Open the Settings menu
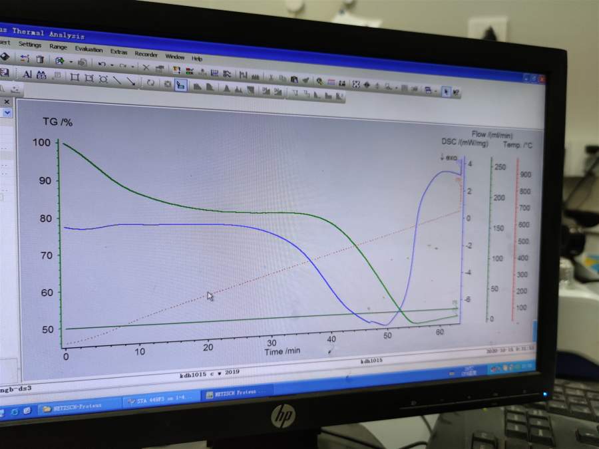The width and height of the screenshot is (599, 449). click(x=30, y=45)
